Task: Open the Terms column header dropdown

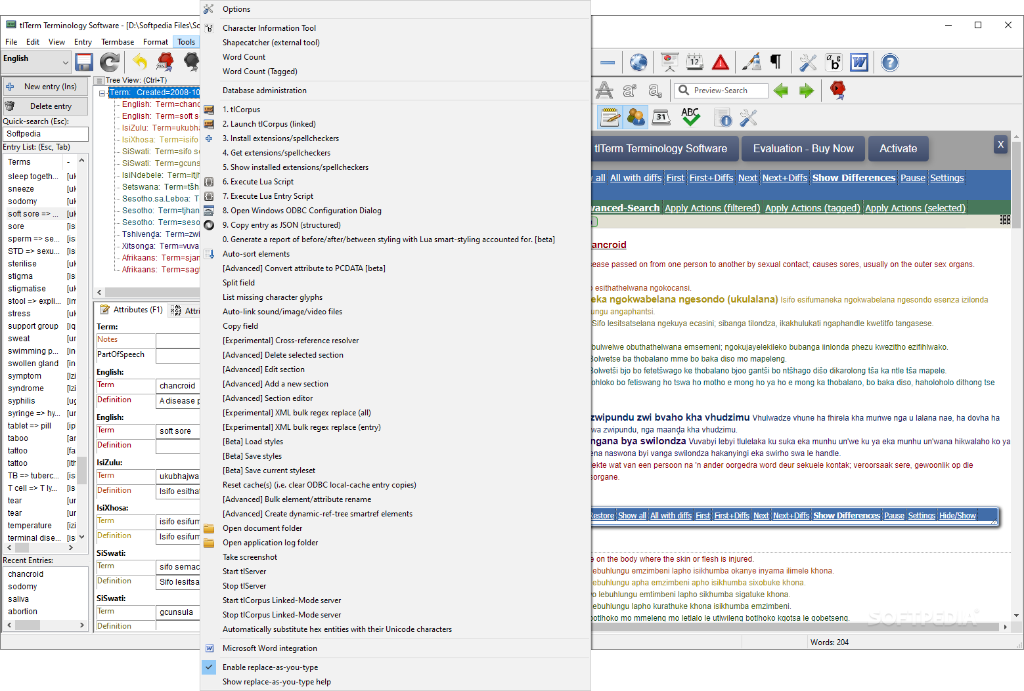Action: [x=68, y=162]
